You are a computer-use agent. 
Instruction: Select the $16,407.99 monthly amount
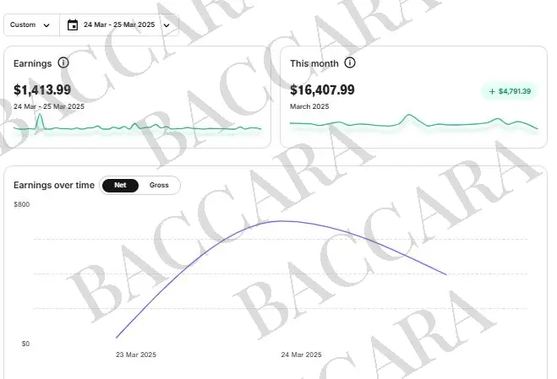pyautogui.click(x=322, y=89)
